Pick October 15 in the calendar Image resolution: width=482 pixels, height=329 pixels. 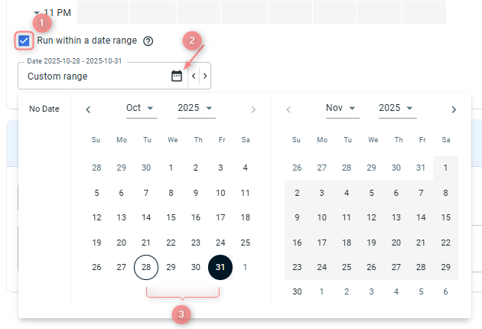coord(171,217)
